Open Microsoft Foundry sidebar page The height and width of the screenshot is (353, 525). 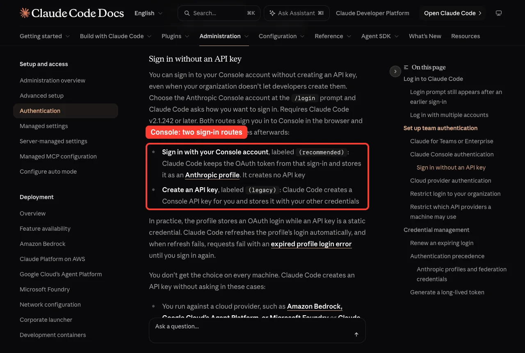(45, 289)
